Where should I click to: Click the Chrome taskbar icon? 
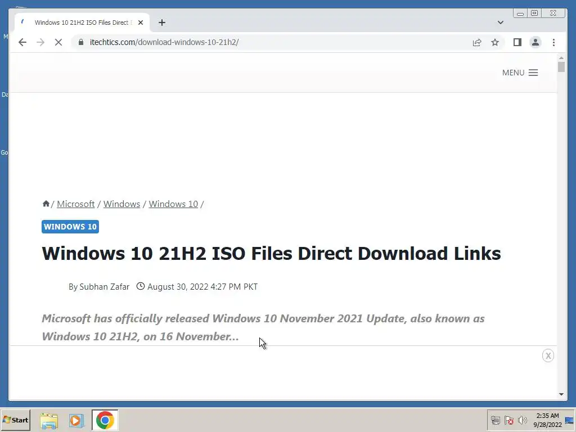(x=105, y=420)
